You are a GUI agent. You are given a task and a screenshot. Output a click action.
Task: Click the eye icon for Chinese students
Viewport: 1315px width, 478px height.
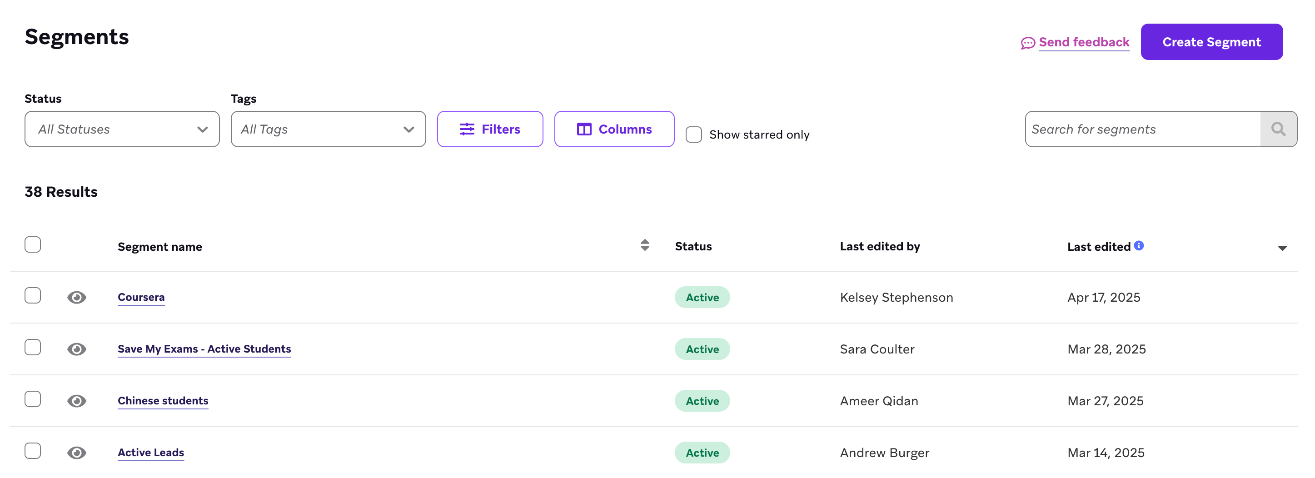click(77, 401)
